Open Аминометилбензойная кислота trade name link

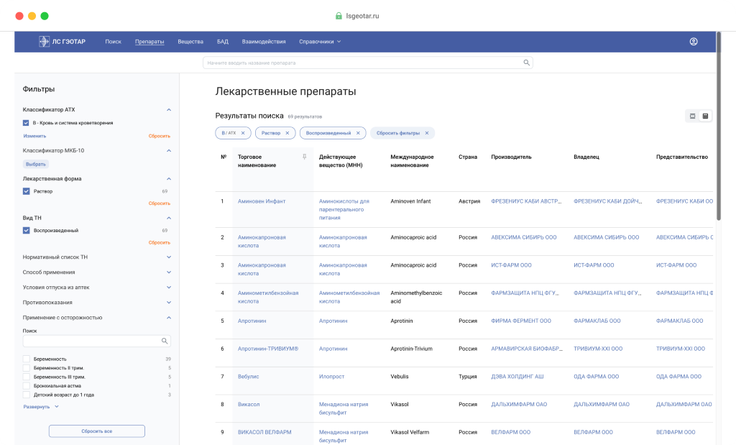(268, 297)
